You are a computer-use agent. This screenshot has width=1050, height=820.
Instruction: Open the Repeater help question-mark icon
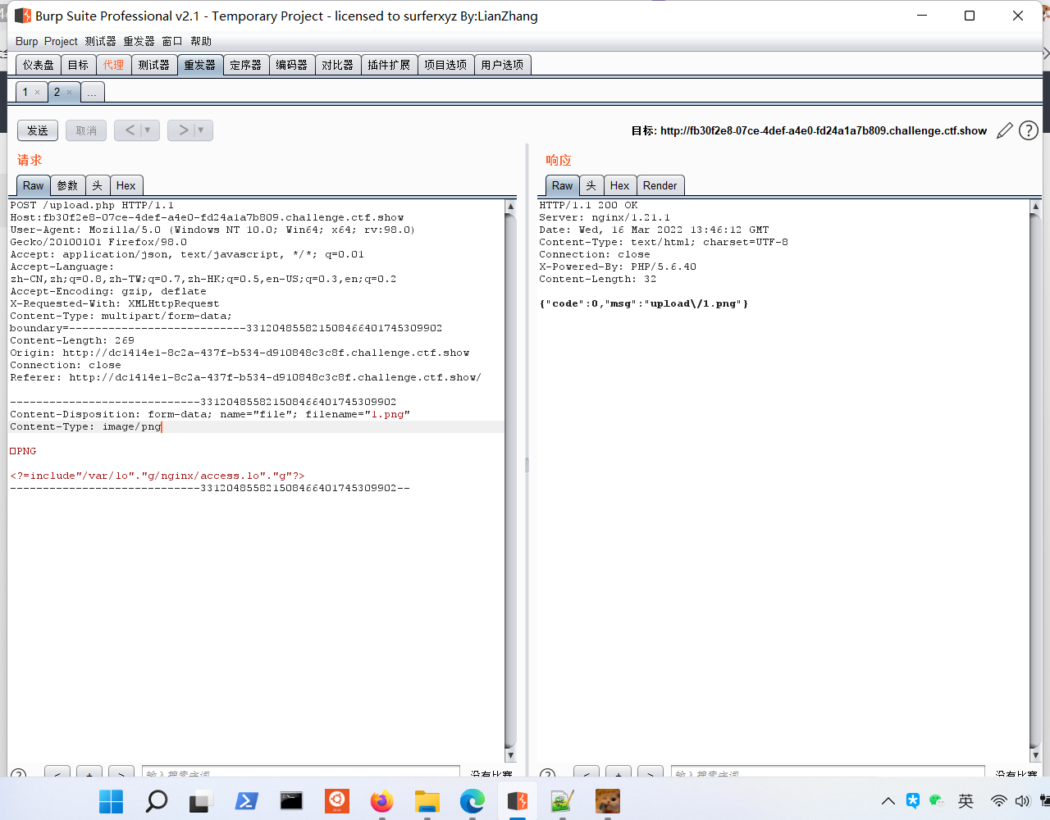[1029, 130]
